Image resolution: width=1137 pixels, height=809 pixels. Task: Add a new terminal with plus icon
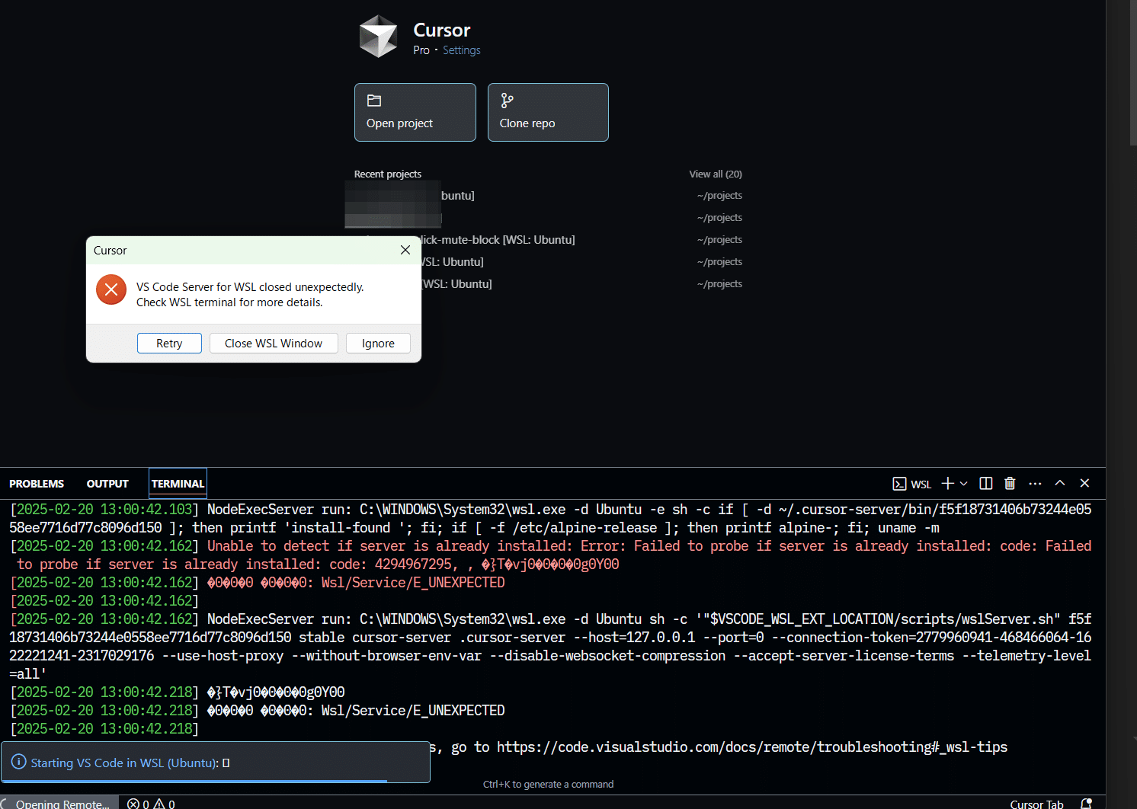coord(947,483)
